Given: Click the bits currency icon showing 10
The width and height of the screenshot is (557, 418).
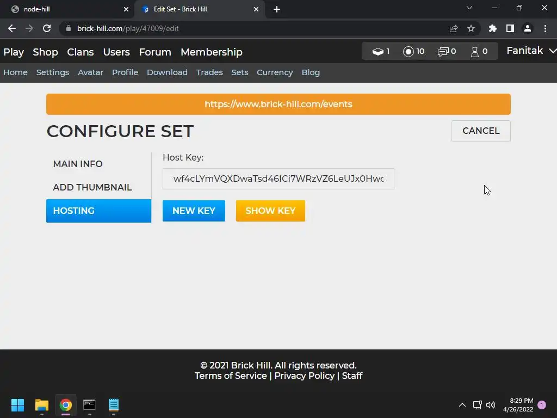Looking at the screenshot, I should coord(408,52).
